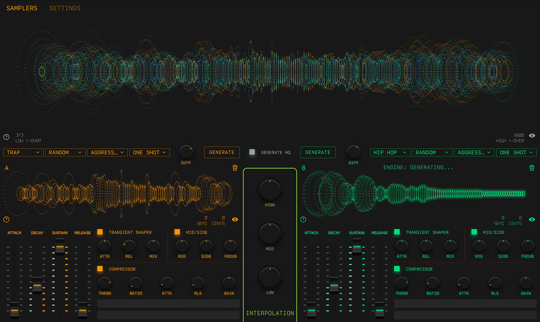Delete sample A with orange trash icon
The image size is (540, 322).
[235, 168]
